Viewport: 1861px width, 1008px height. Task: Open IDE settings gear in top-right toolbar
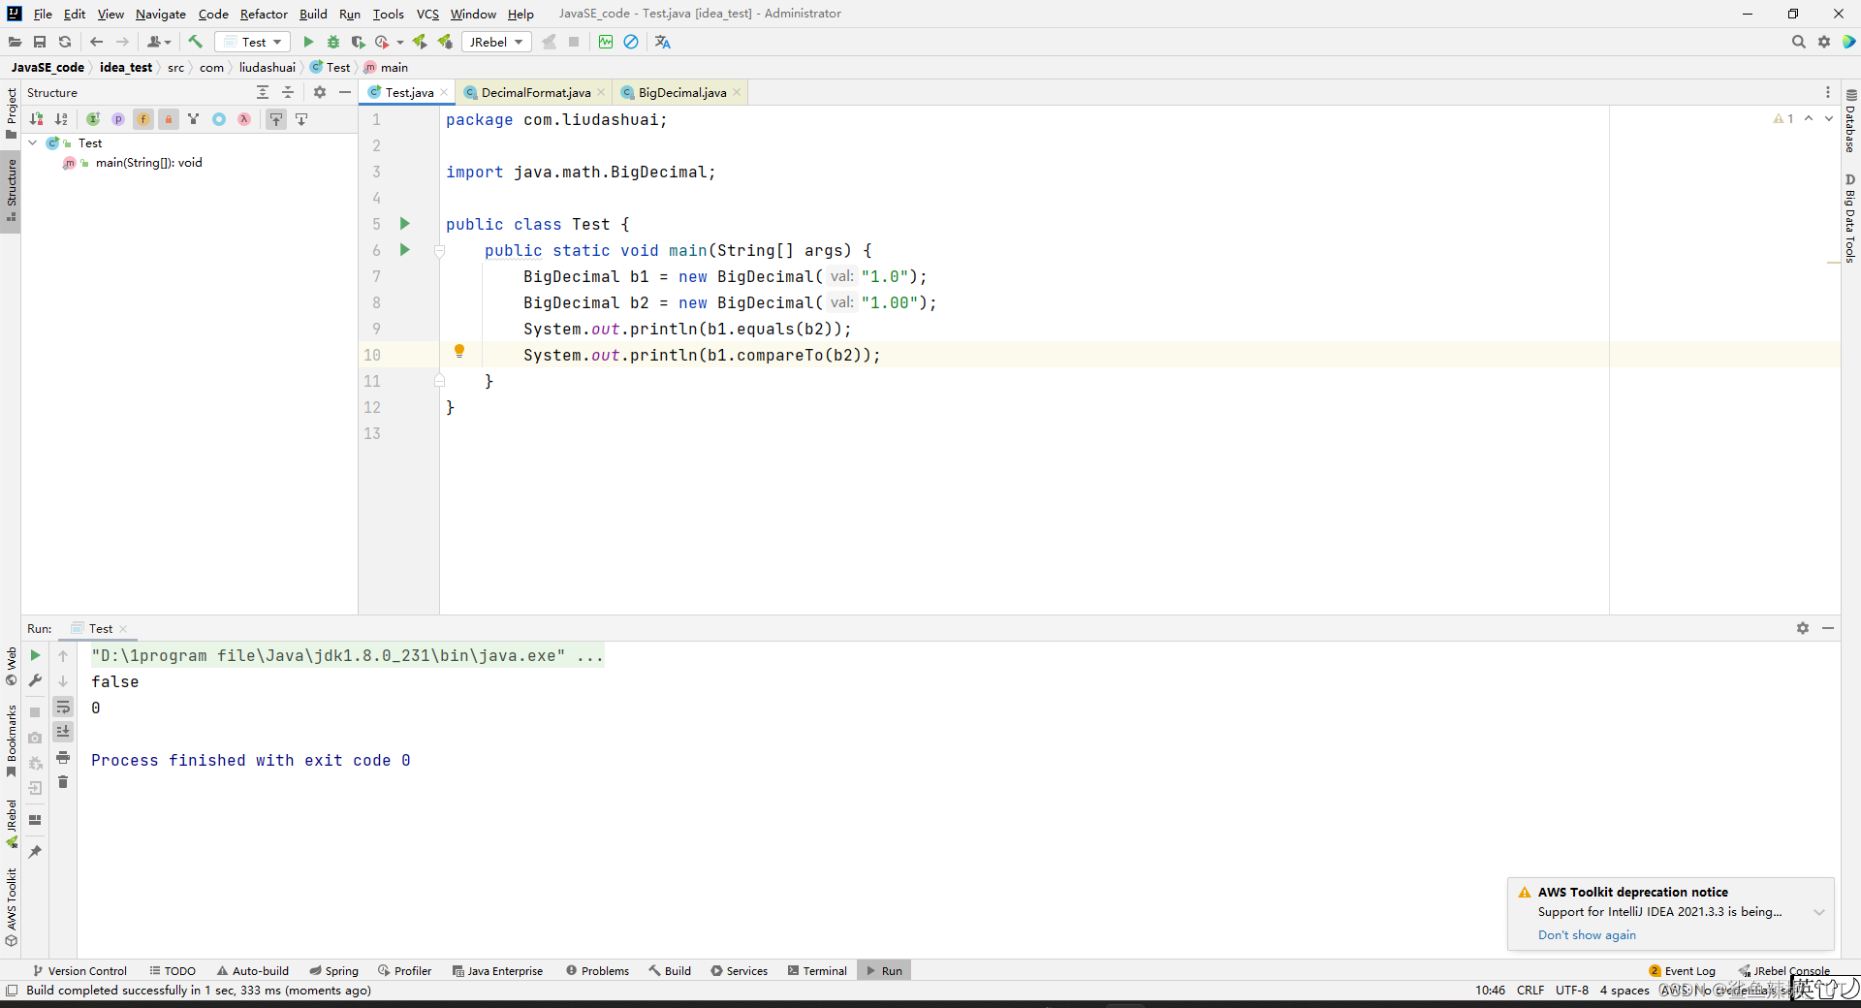tap(1824, 42)
